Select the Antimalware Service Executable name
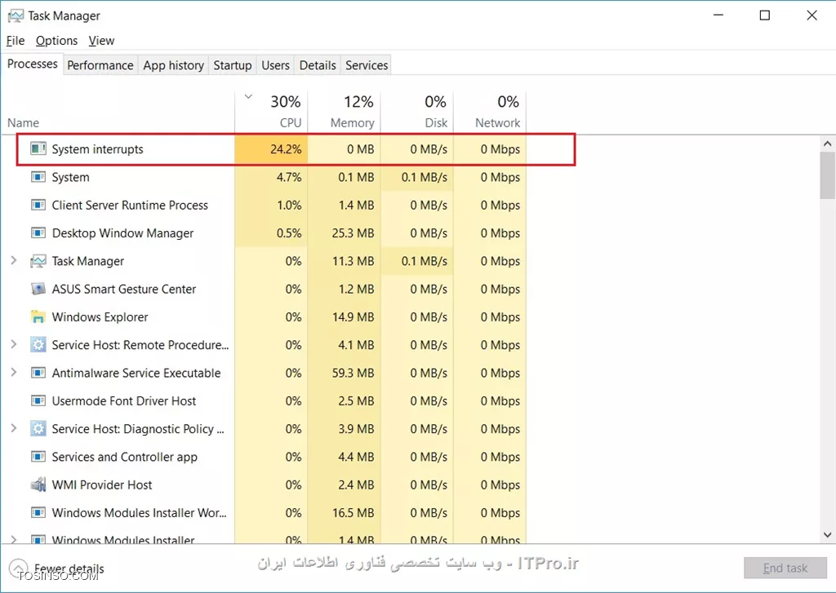The image size is (836, 593). coord(136,373)
